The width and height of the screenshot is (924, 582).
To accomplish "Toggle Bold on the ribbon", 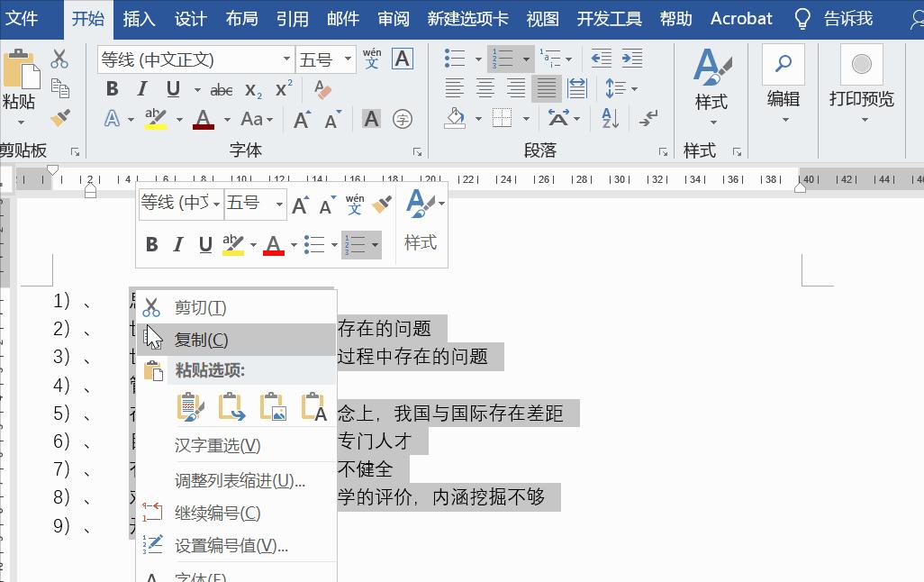I will (x=112, y=88).
